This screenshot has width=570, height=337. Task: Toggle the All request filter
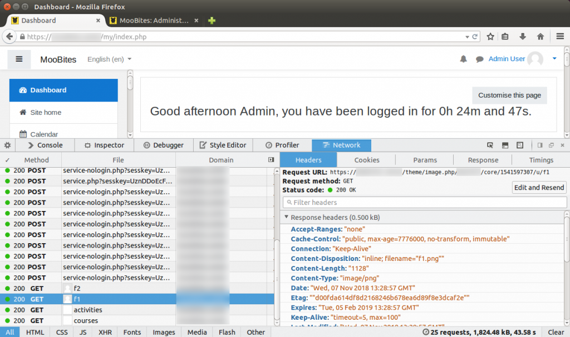coord(10,333)
